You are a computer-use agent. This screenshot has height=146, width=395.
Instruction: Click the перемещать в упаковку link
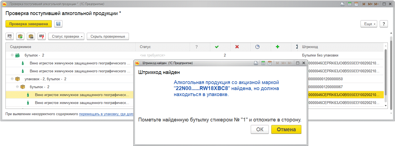[106, 114]
